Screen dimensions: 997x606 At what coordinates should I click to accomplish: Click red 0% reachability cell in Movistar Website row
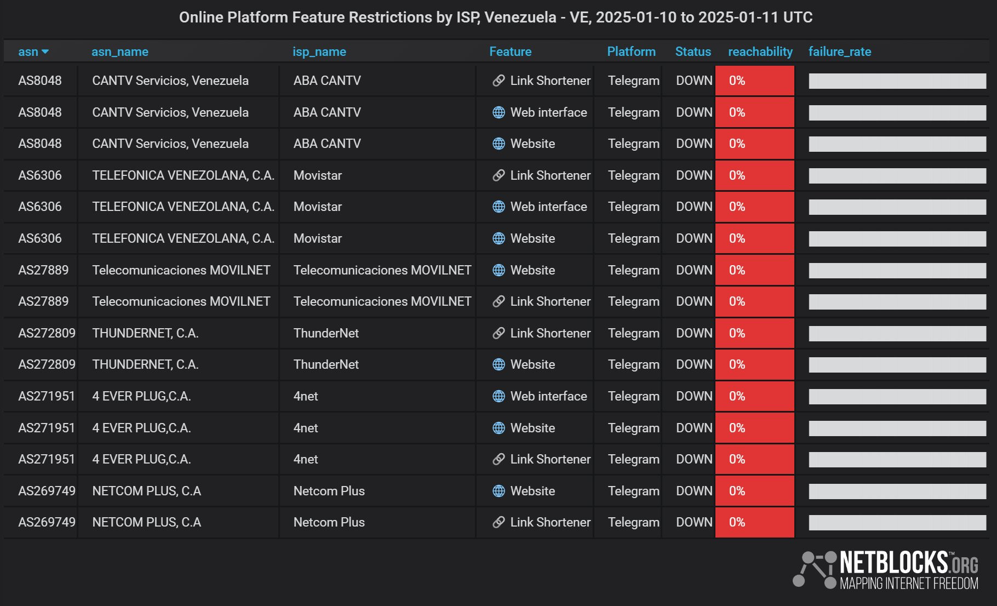tap(755, 238)
